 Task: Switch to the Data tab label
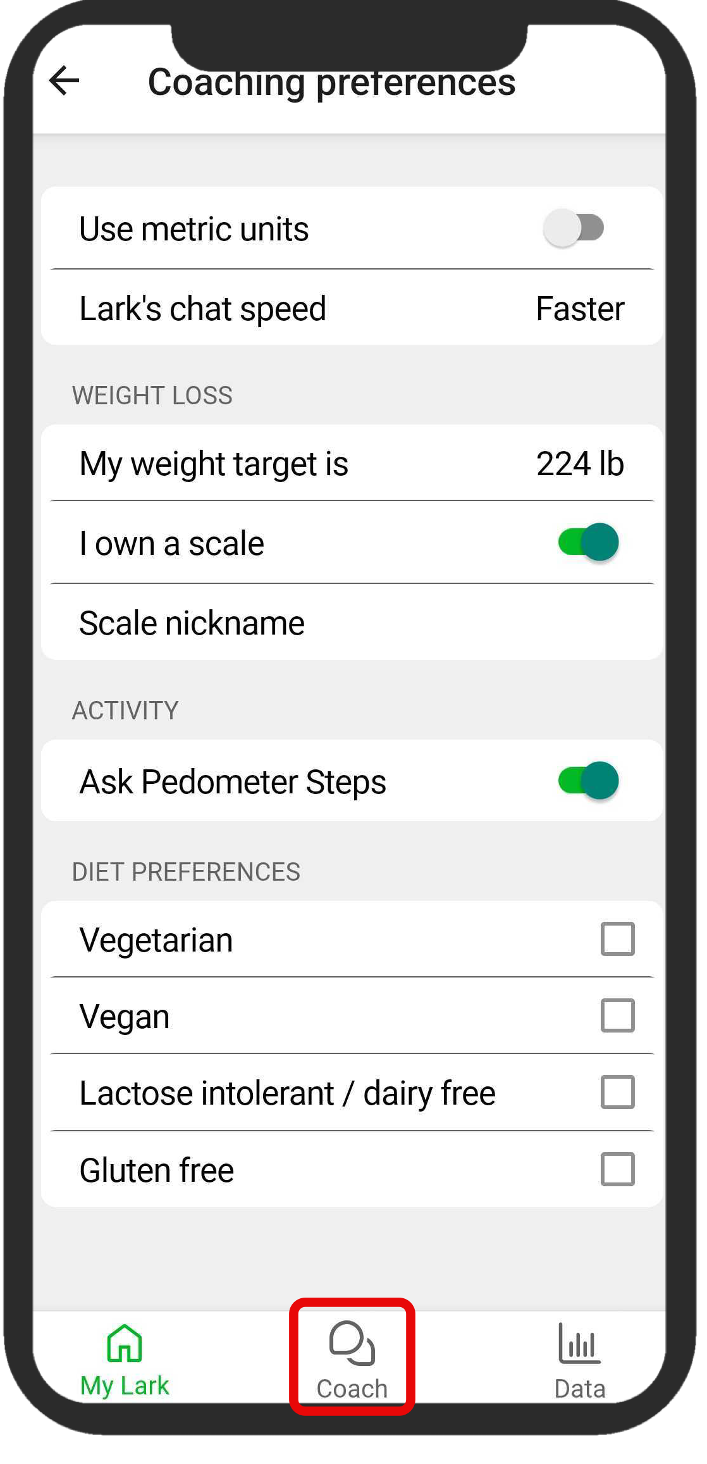[580, 1389]
